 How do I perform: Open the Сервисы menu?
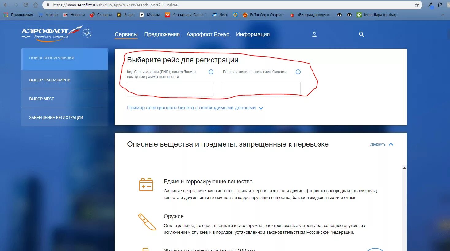[x=126, y=34]
